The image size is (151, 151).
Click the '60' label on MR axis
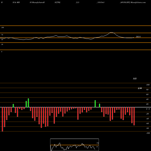click(147, 95)
